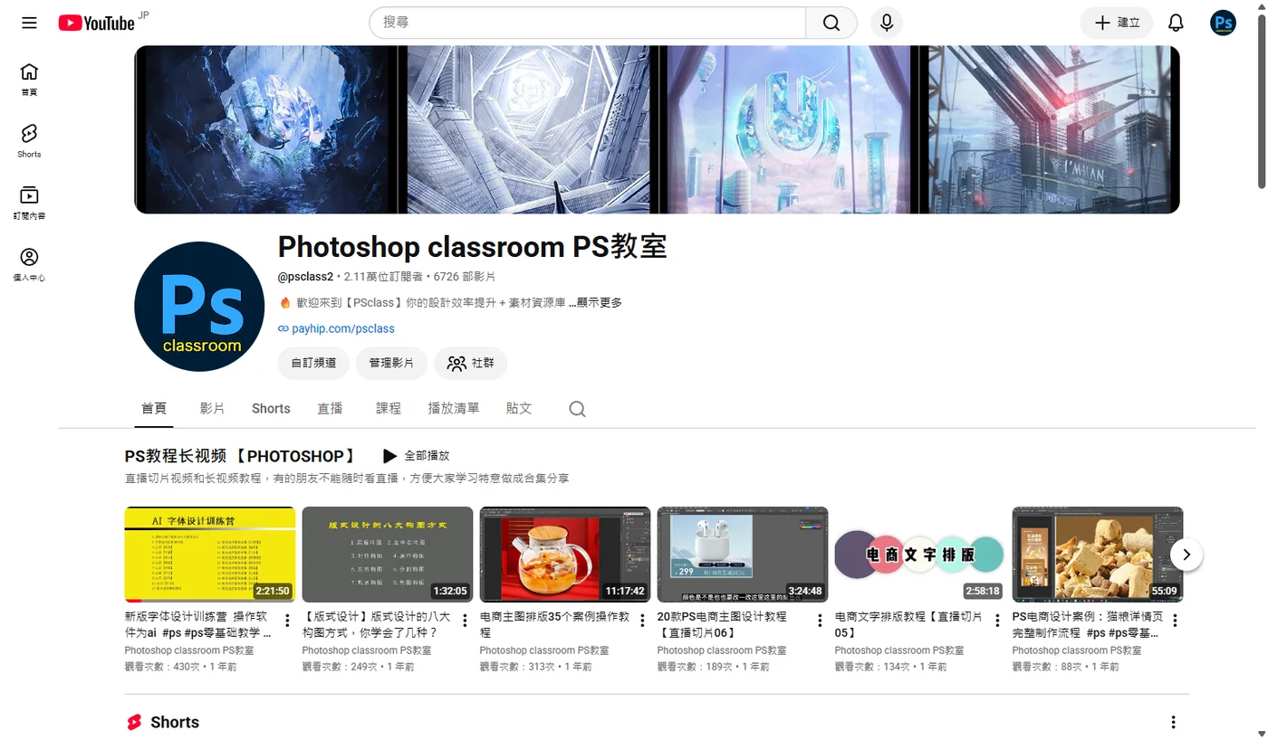
Task: Open the notifications bell
Action: [1176, 23]
